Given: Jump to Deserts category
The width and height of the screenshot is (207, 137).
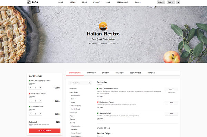Looking at the screenshot, I should [72, 123].
